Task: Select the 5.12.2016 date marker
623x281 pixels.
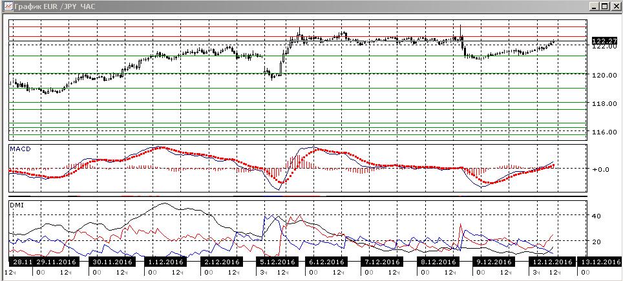Action: click(277, 262)
